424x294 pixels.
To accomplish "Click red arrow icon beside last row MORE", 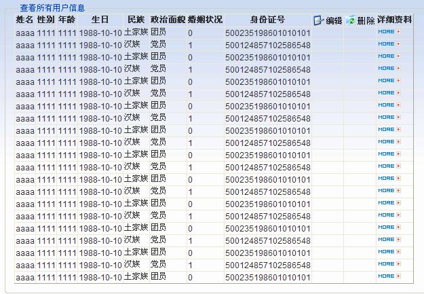I will pos(398,276).
